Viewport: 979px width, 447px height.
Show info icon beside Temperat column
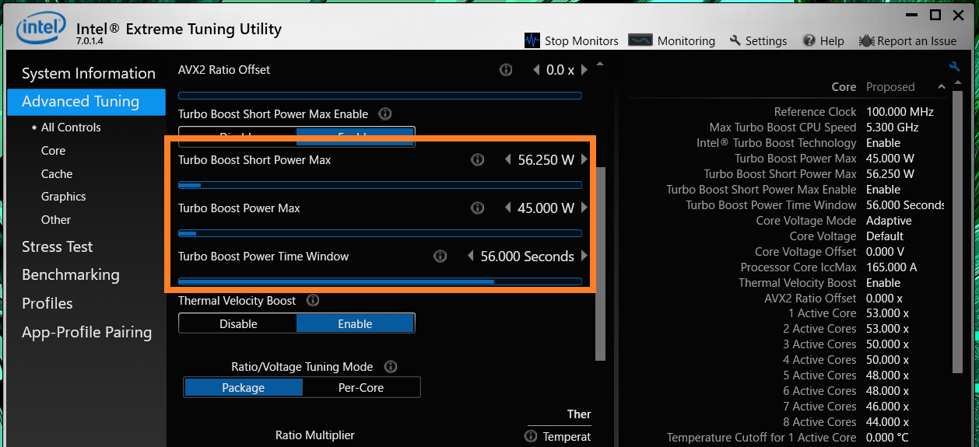[x=531, y=437]
